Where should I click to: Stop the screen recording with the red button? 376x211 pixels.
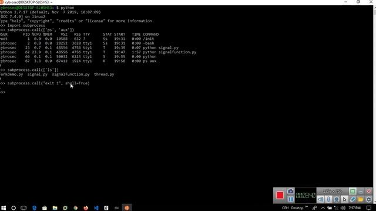coord(280,195)
